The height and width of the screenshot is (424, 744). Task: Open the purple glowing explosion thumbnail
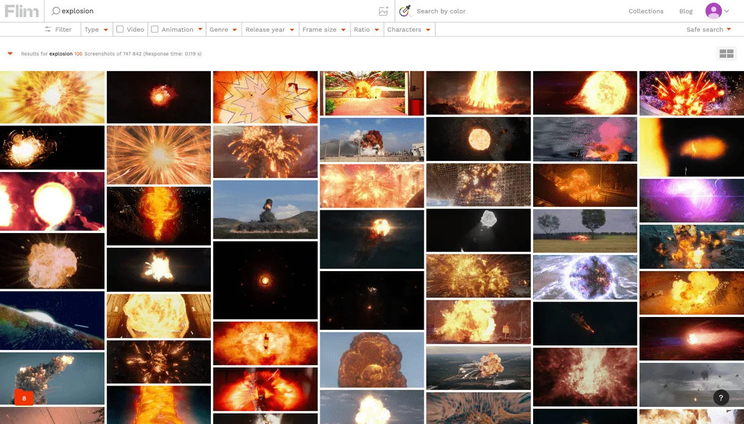[691, 200]
